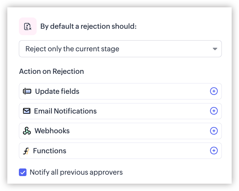Click the Update fields row
This screenshot has width=239, height=191.
coord(120,91)
